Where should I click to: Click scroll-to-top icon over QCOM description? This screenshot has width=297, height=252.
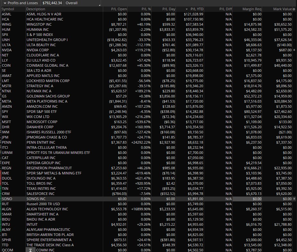tap(30, 250)
